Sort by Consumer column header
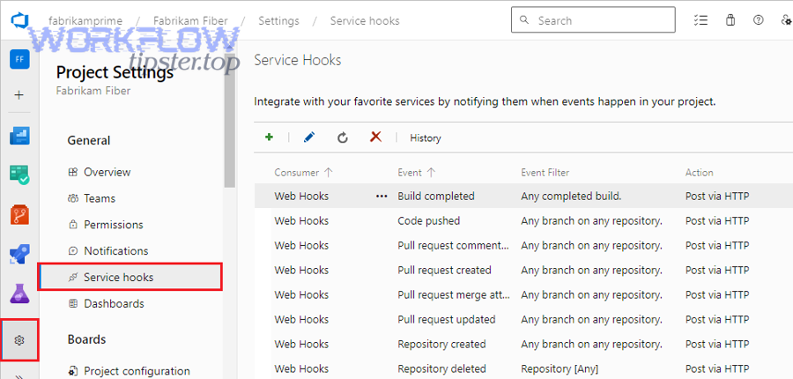This screenshot has width=793, height=379. tap(303, 173)
